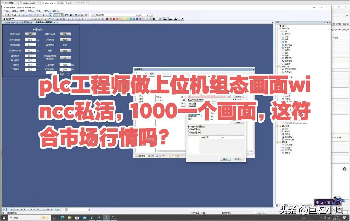Screen dimensions: 350x221
Task: Open the 工具 menu
Action: [x=39, y=11]
